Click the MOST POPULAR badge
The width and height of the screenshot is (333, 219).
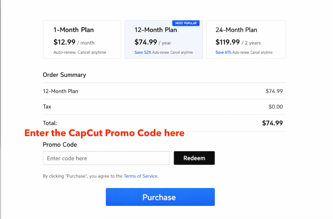(x=186, y=23)
